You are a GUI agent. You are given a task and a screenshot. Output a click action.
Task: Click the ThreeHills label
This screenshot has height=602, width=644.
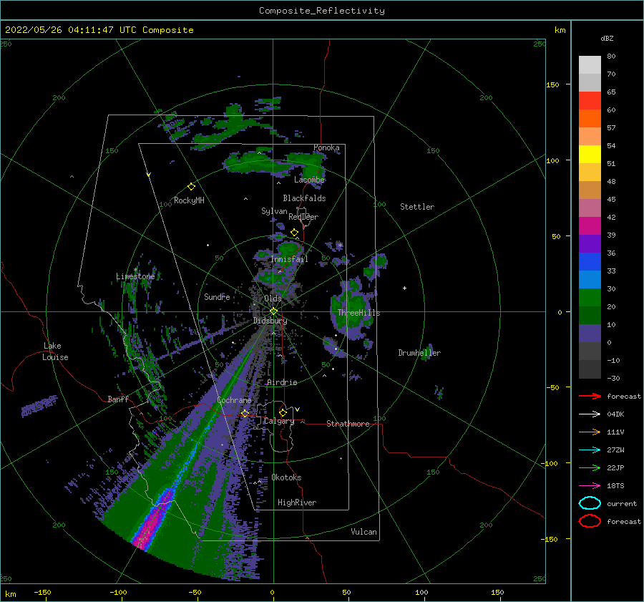click(358, 313)
